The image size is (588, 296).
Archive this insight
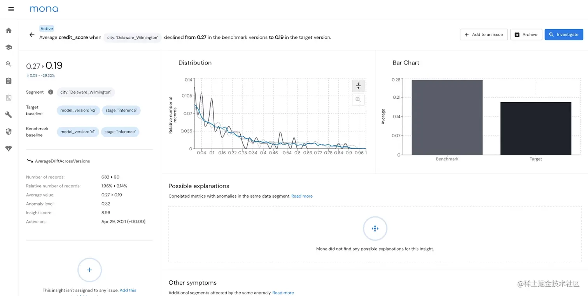coord(526,35)
